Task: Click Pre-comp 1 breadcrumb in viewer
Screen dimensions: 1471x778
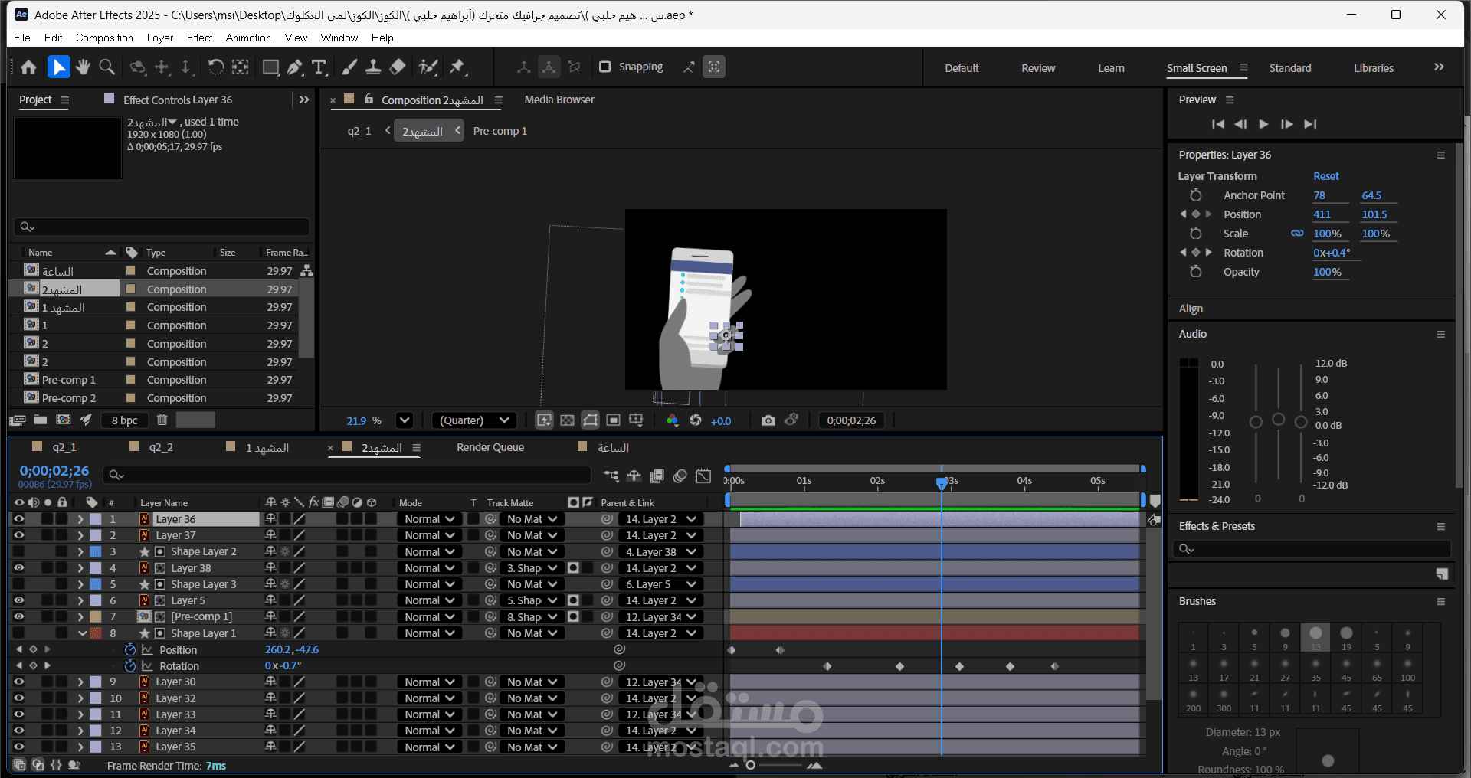Action: 500,131
